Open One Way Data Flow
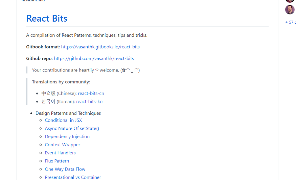The height and width of the screenshot is (180, 296). click(65, 169)
